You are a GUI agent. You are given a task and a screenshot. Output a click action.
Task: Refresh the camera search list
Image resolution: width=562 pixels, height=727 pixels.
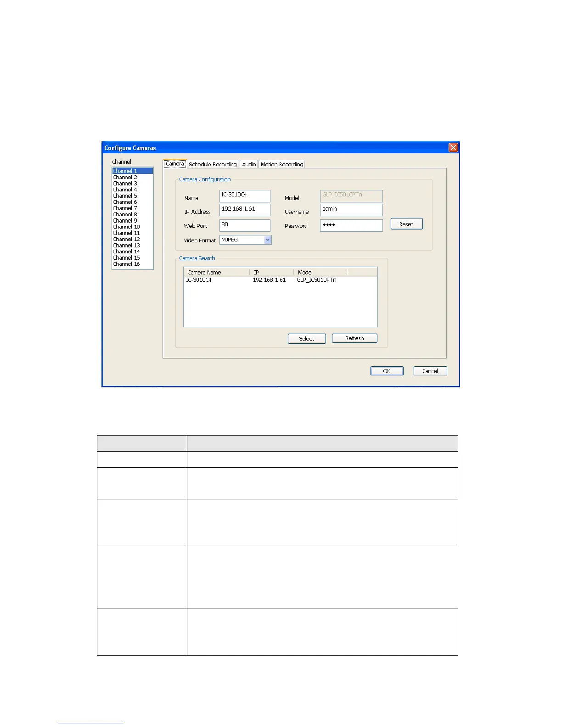coord(354,338)
